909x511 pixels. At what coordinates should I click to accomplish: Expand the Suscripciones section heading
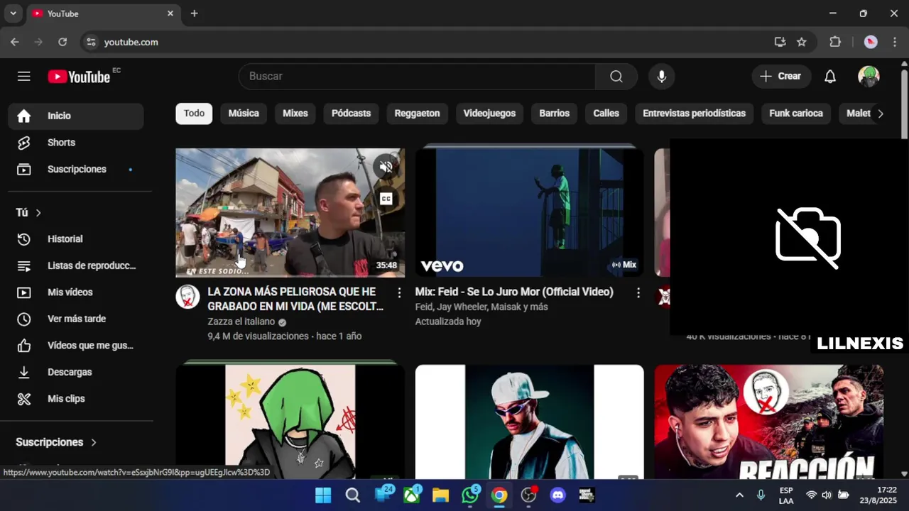coord(56,442)
